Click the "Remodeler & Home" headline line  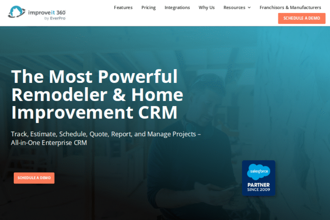pyautogui.click(x=97, y=95)
